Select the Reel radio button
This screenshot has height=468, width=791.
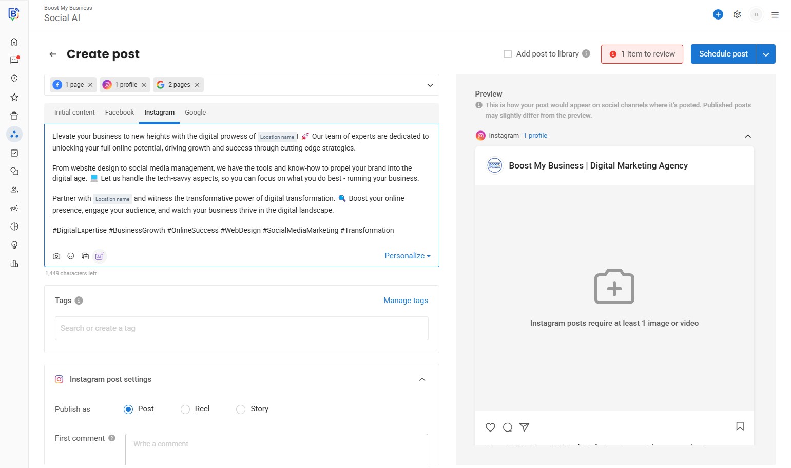click(x=185, y=409)
